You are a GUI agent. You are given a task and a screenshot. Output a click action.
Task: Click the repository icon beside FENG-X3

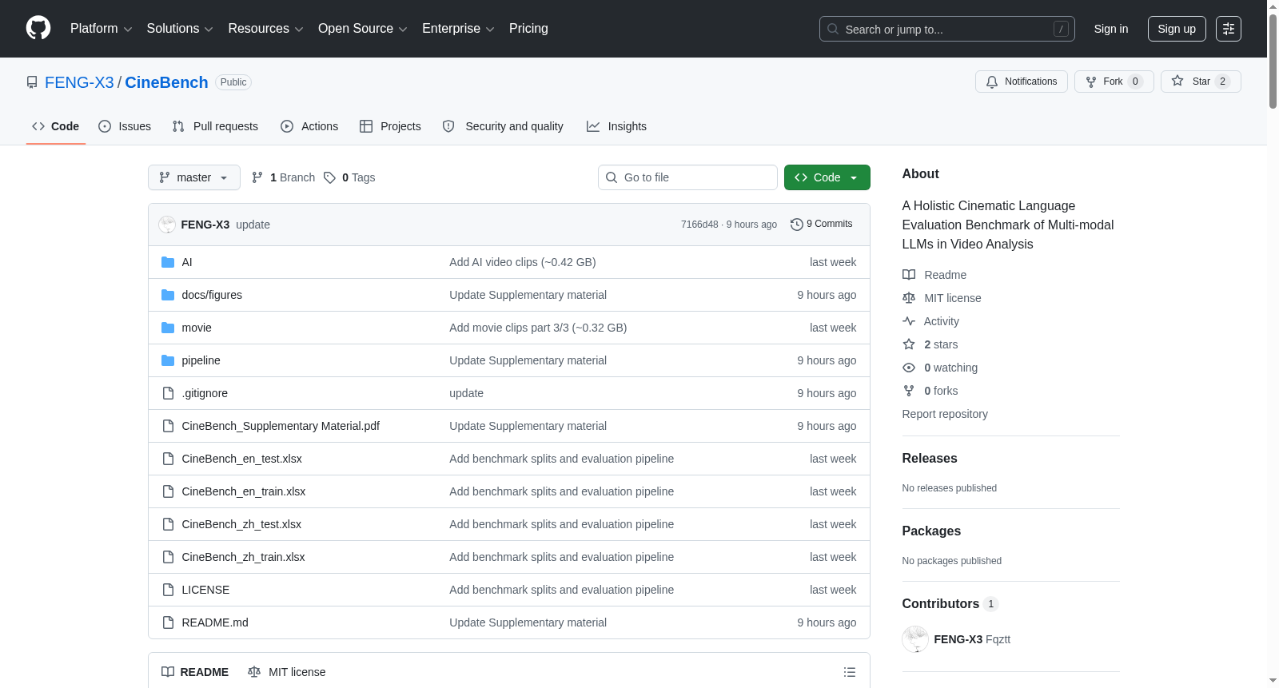point(32,82)
